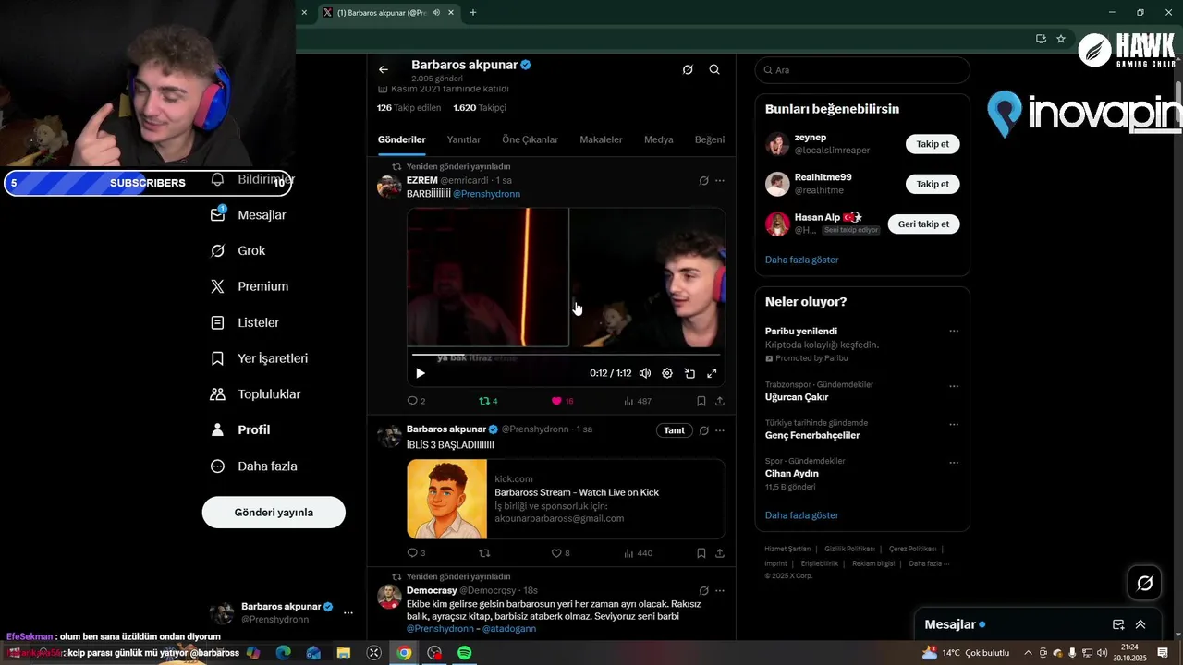
Task: Open account menu dots beside @Prenshydronn
Action: [x=348, y=612]
